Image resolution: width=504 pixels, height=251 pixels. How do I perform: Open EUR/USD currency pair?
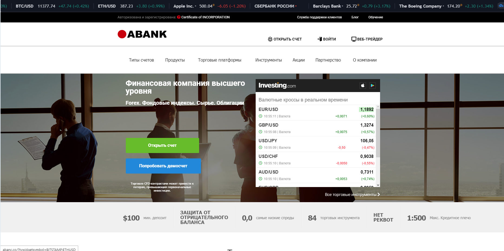click(268, 109)
